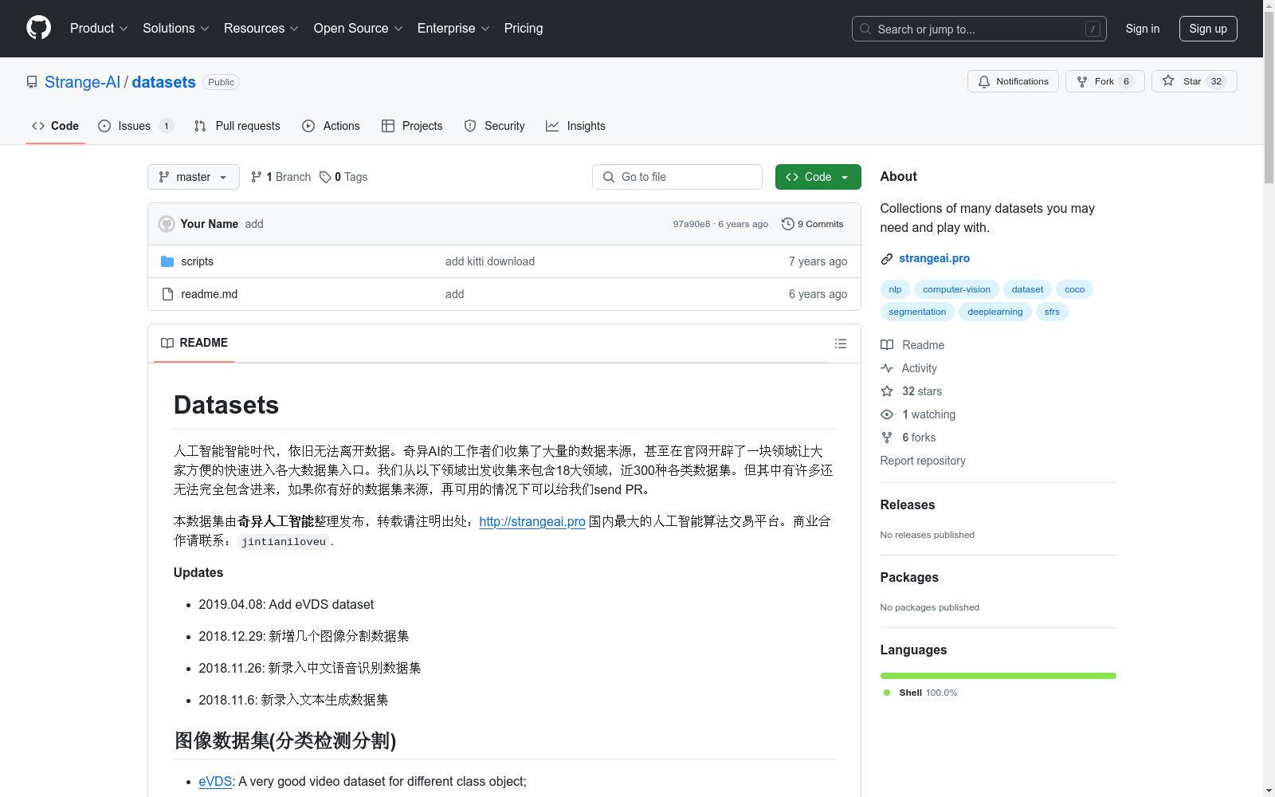View the 1 watching link

tap(918, 414)
